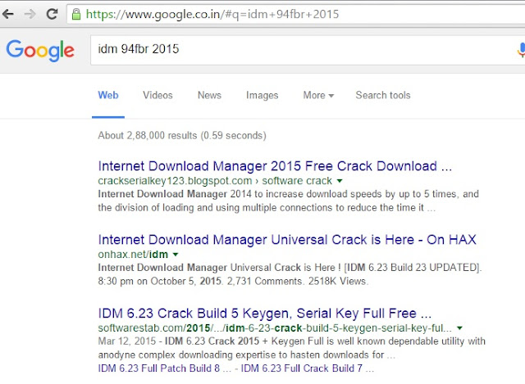Switch to Videos results tab
Image resolution: width=525 pixels, height=384 pixels.
point(157,95)
